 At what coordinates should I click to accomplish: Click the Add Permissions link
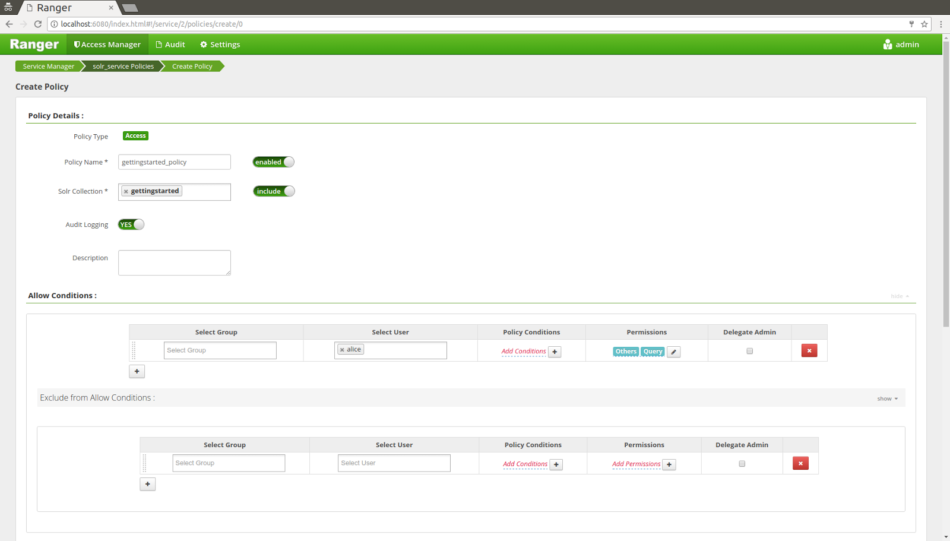pyautogui.click(x=636, y=464)
